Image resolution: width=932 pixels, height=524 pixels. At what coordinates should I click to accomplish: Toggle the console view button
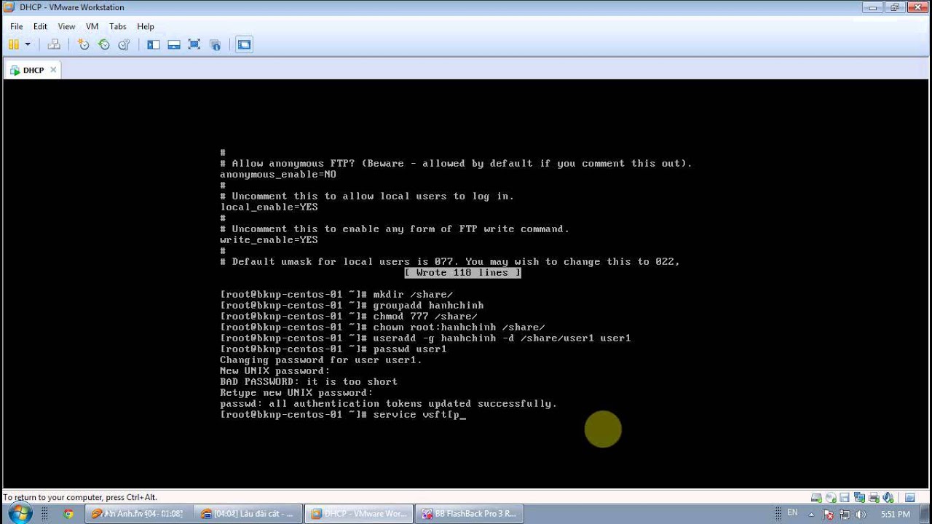pyautogui.click(x=245, y=44)
